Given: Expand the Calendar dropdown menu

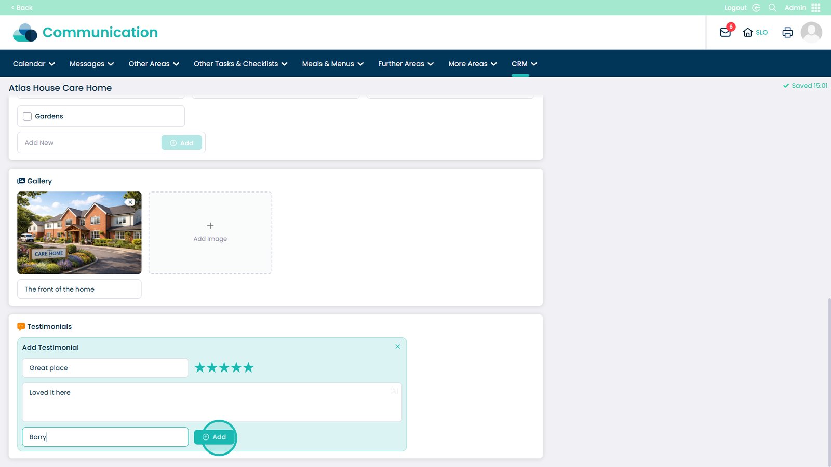Looking at the screenshot, I should click(34, 64).
